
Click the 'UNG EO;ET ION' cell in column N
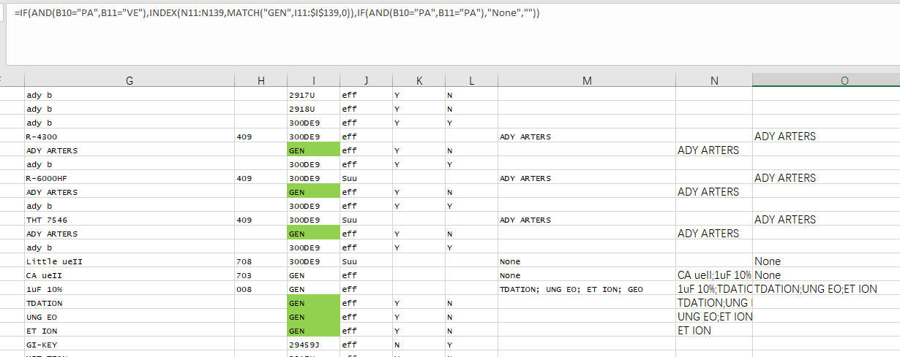714,317
